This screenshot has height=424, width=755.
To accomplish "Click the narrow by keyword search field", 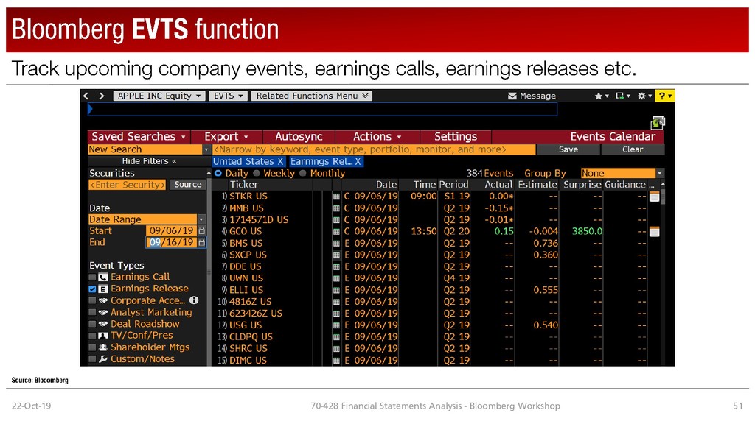I will 374,149.
